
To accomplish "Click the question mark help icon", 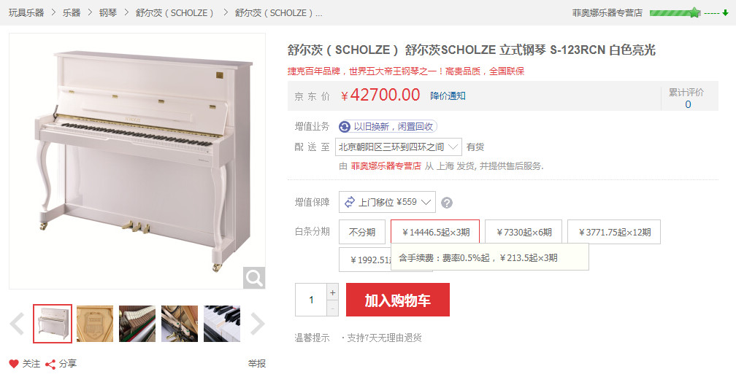I will 447,203.
